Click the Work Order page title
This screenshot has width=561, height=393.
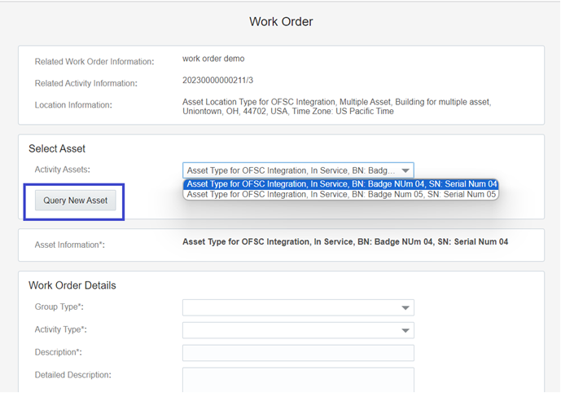pos(281,21)
